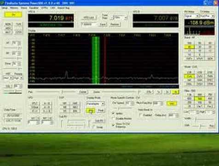219x166 pixels.
Task: Select the GEN band button
Action: pos(210,59)
